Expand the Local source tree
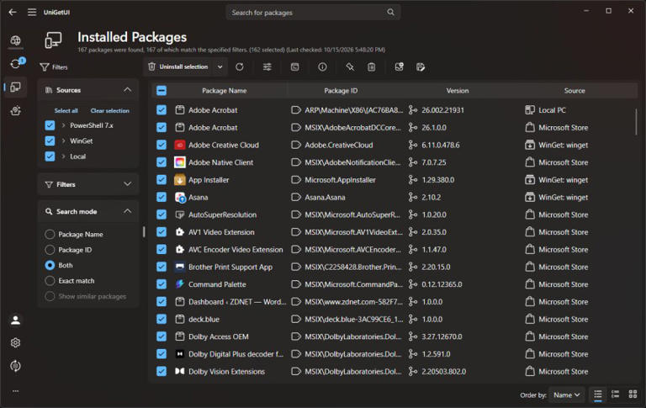 (x=63, y=156)
